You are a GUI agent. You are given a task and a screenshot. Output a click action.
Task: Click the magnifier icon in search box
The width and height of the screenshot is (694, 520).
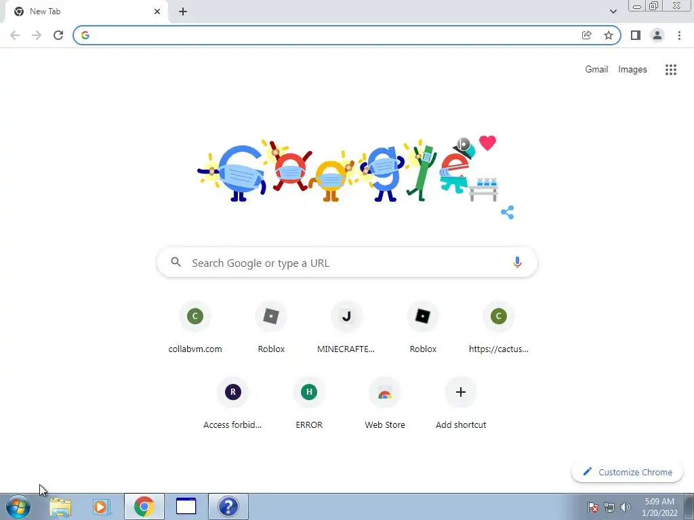click(176, 262)
